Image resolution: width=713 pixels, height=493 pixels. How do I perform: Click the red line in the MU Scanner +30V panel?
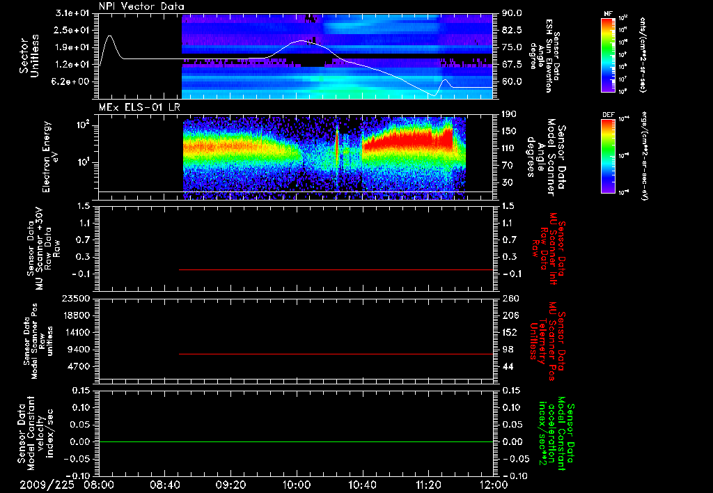coord(336,269)
